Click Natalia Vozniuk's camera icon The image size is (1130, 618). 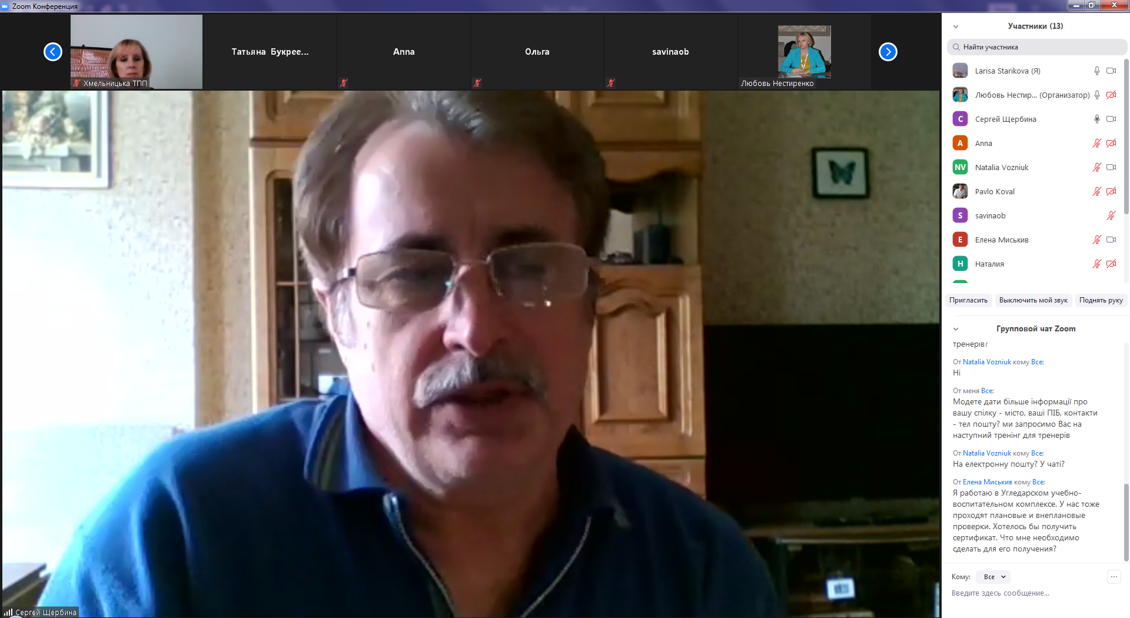click(1111, 167)
